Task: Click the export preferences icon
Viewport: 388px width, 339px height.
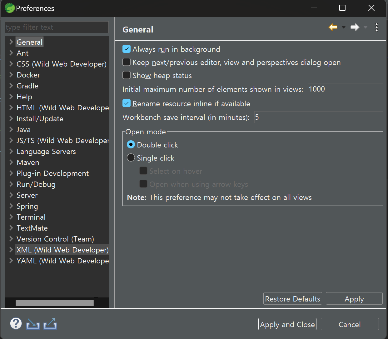Action: coord(50,324)
